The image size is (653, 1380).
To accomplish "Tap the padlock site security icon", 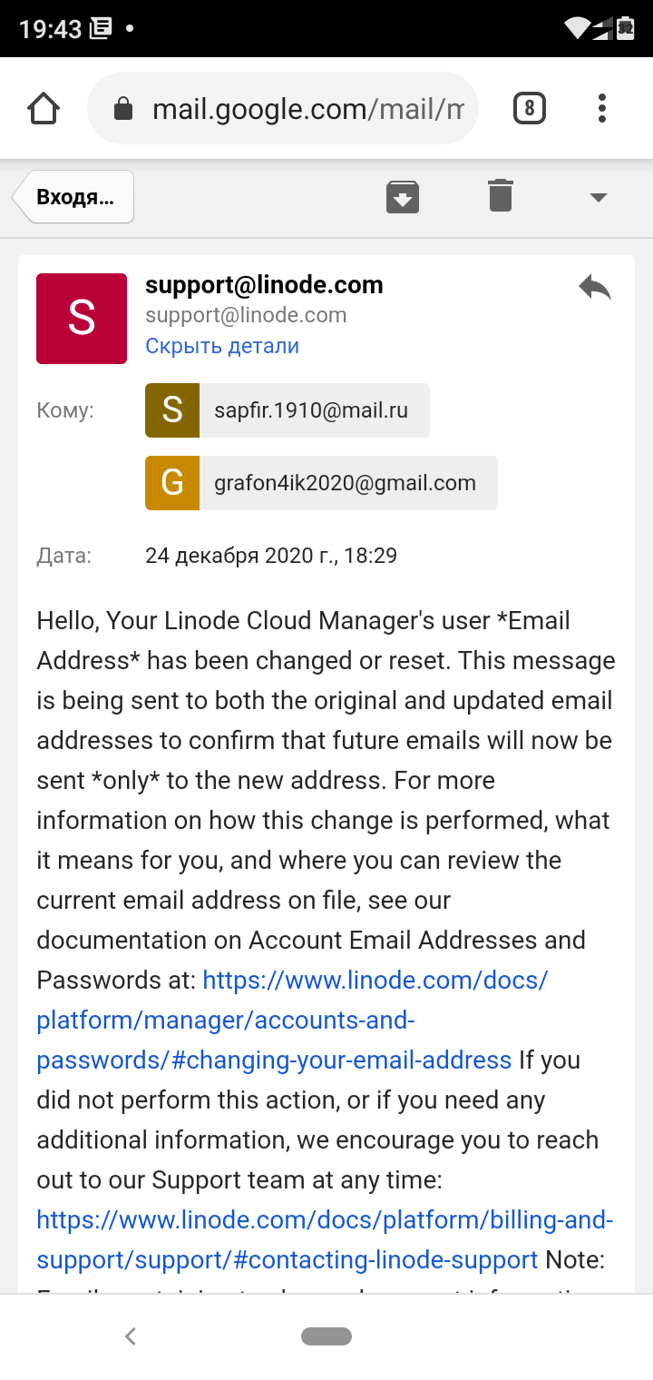I will click(x=122, y=110).
